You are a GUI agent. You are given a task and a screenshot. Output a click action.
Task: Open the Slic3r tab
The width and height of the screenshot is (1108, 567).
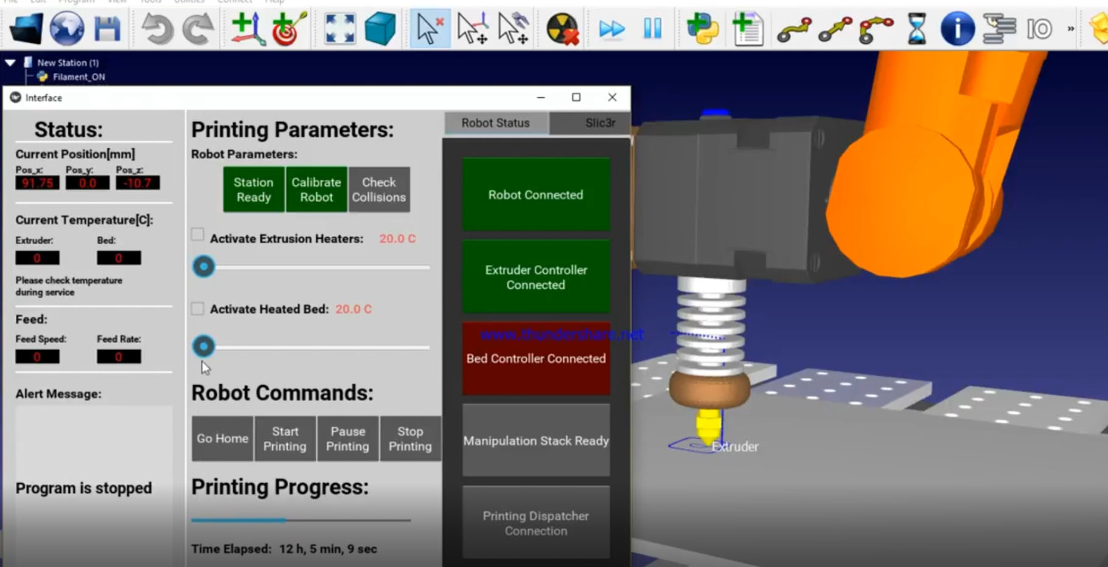point(590,123)
